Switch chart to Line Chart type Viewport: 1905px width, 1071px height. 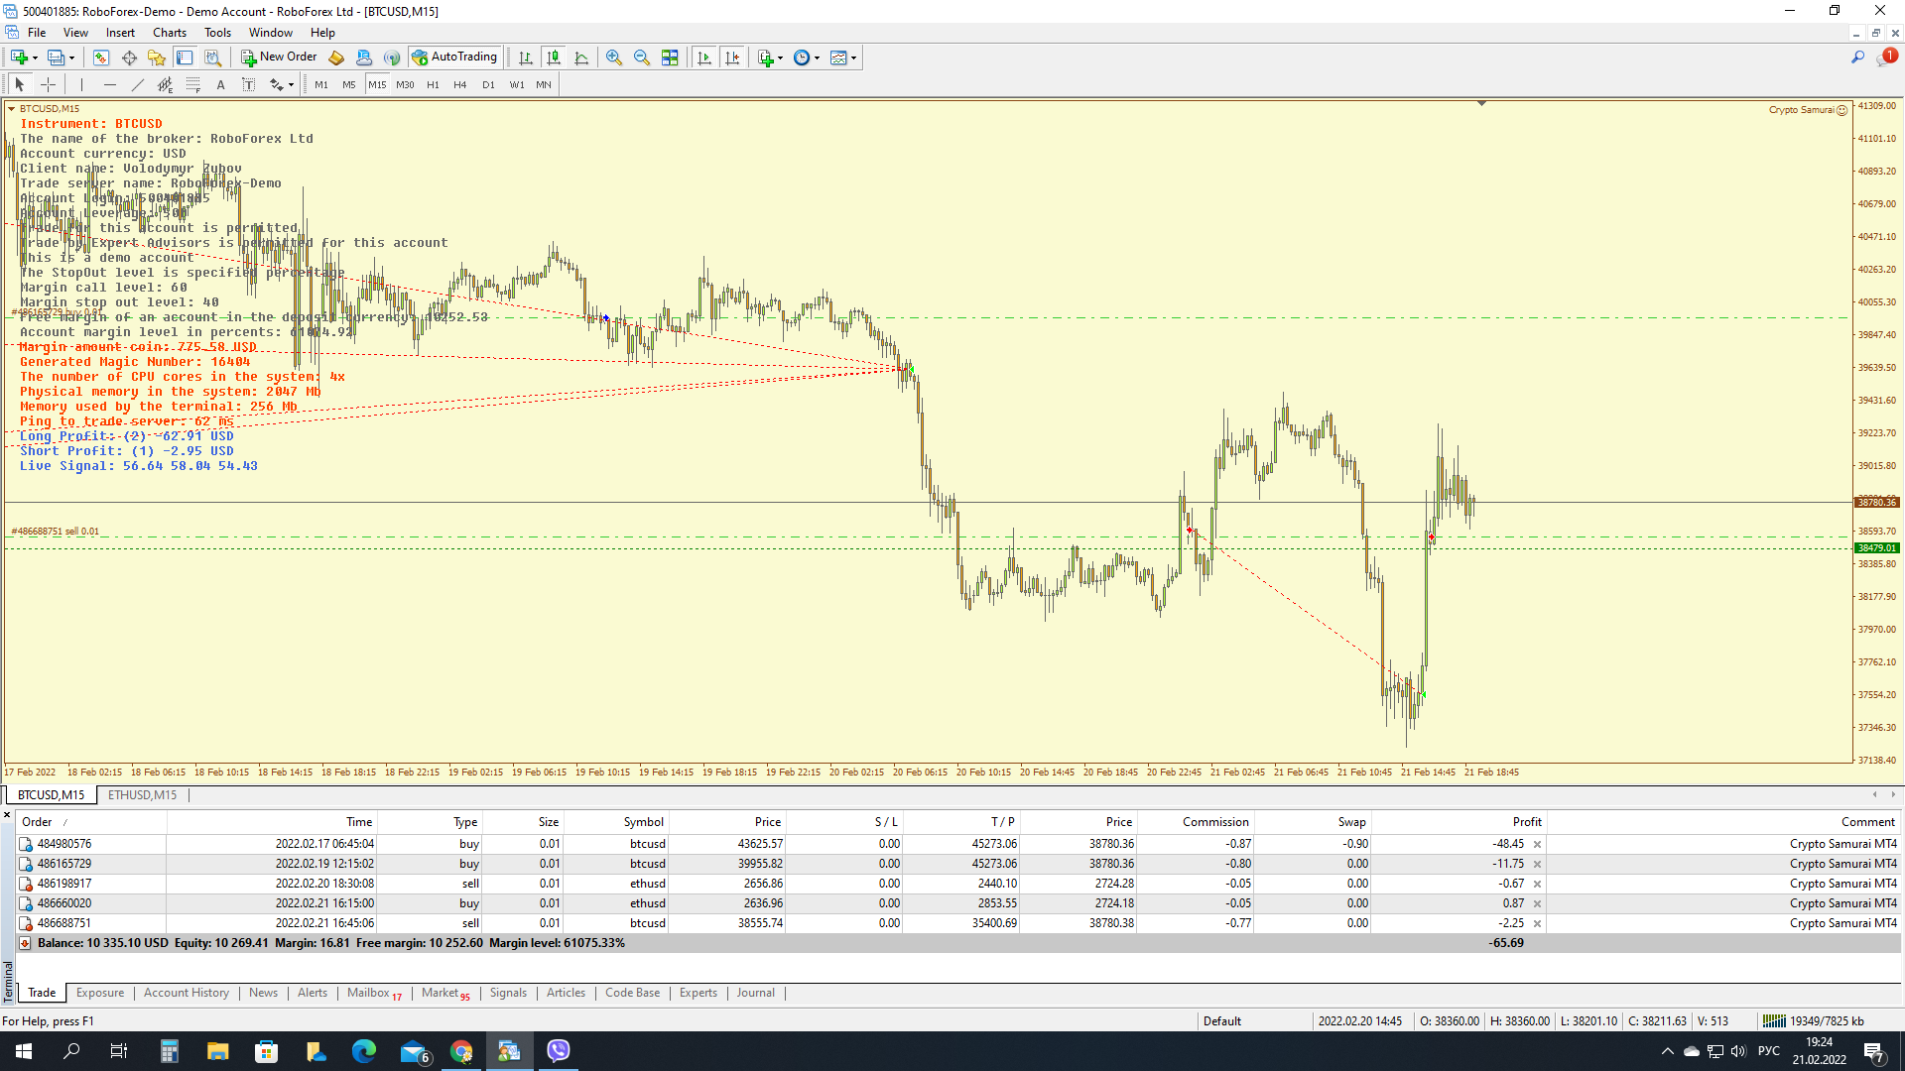pos(581,58)
